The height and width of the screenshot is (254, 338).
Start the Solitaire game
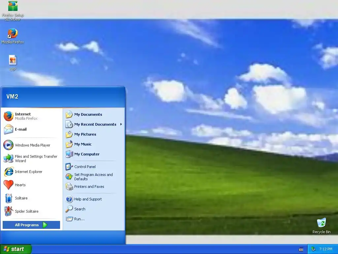pos(32,198)
